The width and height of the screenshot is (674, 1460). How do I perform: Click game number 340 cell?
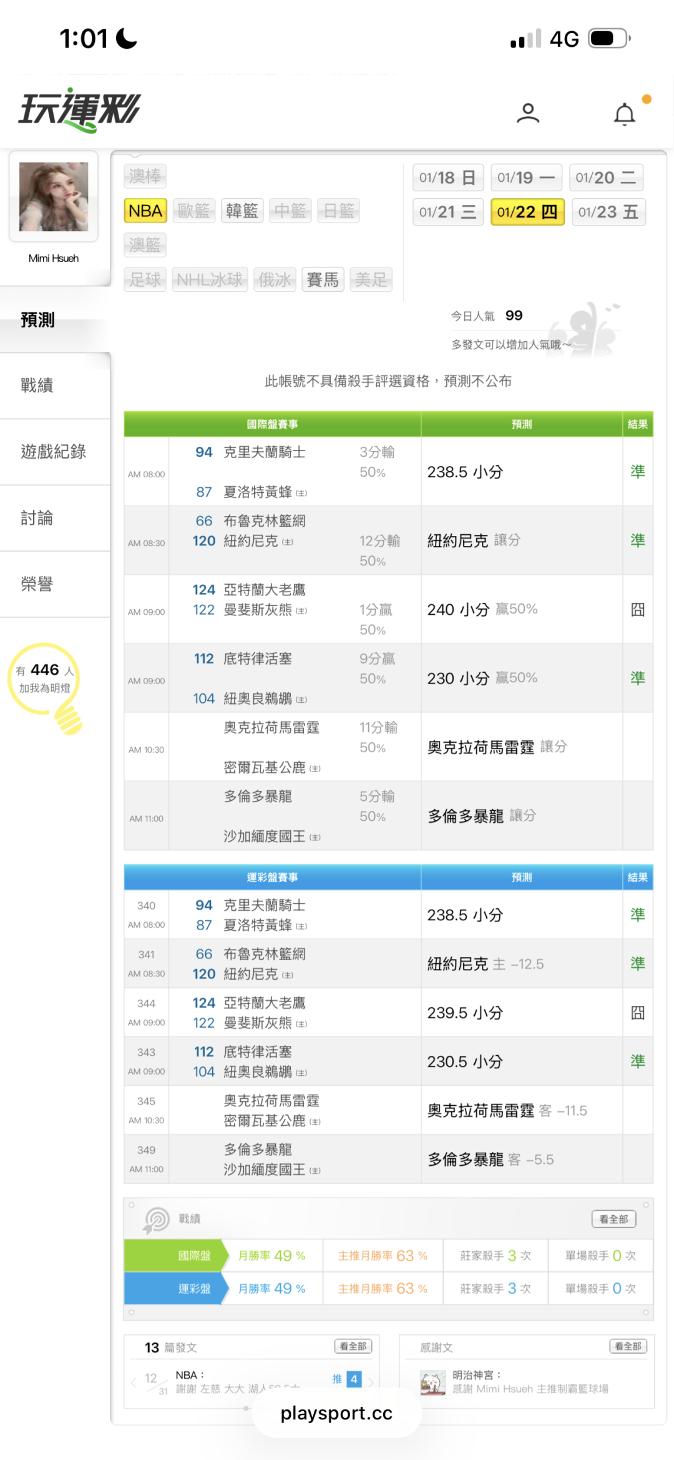(x=147, y=906)
